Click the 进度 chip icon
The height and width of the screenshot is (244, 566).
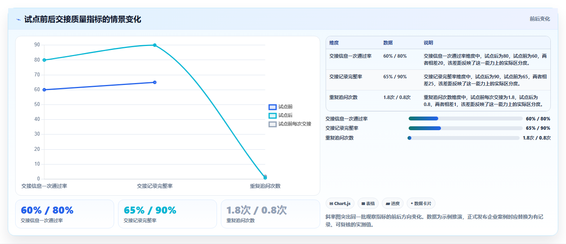point(388,203)
